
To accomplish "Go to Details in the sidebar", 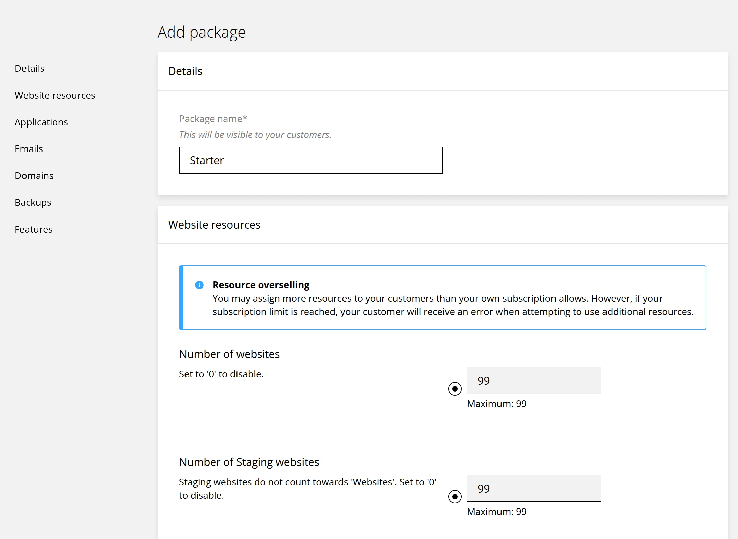I will coord(30,68).
